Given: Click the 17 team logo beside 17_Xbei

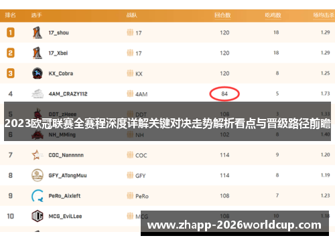Looking at the screenshot, I should click(38, 53).
